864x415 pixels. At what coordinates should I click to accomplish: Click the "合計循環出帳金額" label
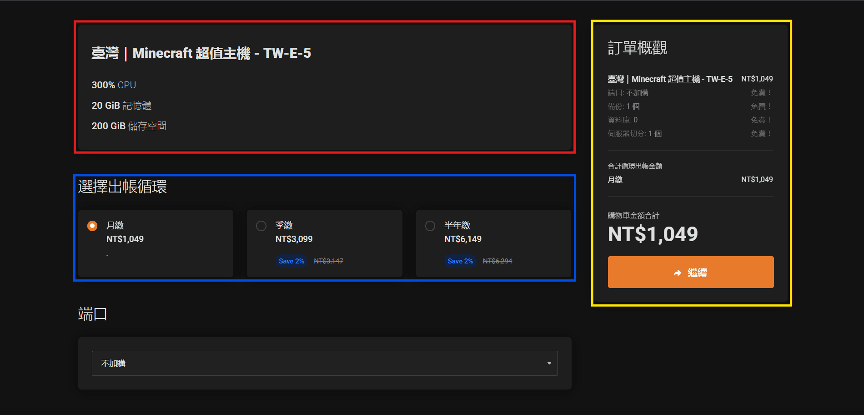pyautogui.click(x=635, y=166)
